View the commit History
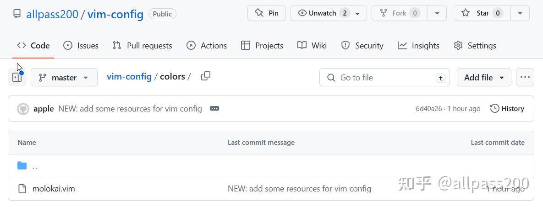Image resolution: width=543 pixels, height=207 pixels. (x=507, y=108)
